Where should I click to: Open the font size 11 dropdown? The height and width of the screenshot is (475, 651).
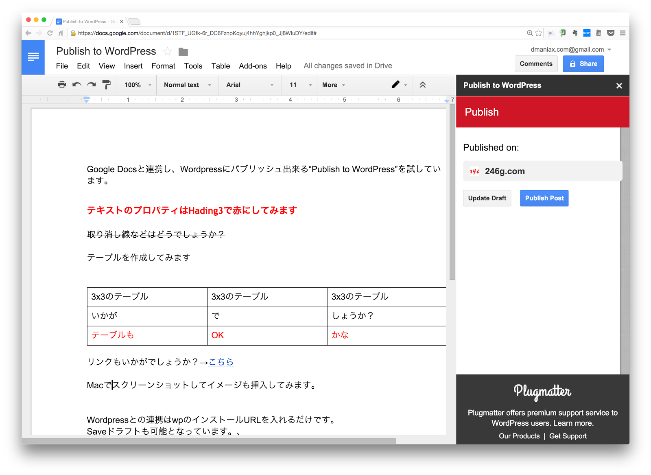click(300, 85)
